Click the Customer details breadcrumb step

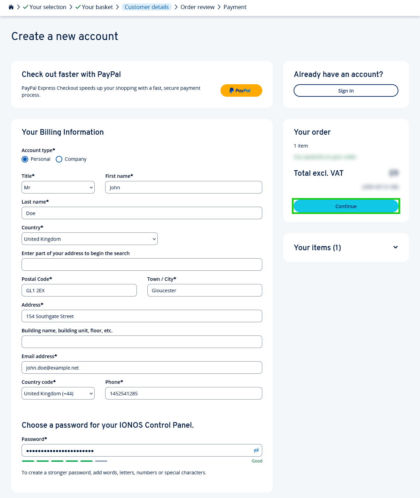[147, 7]
